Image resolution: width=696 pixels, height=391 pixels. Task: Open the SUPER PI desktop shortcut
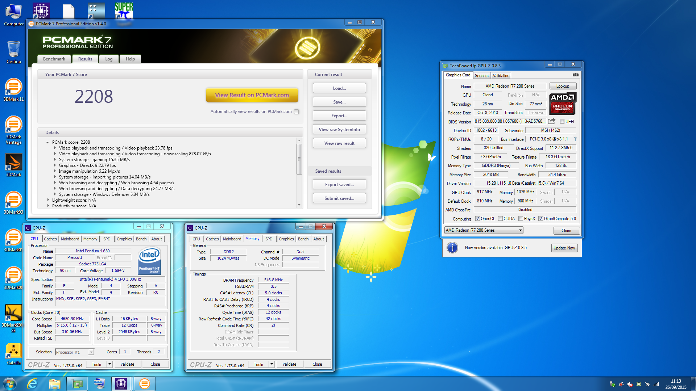tap(124, 11)
